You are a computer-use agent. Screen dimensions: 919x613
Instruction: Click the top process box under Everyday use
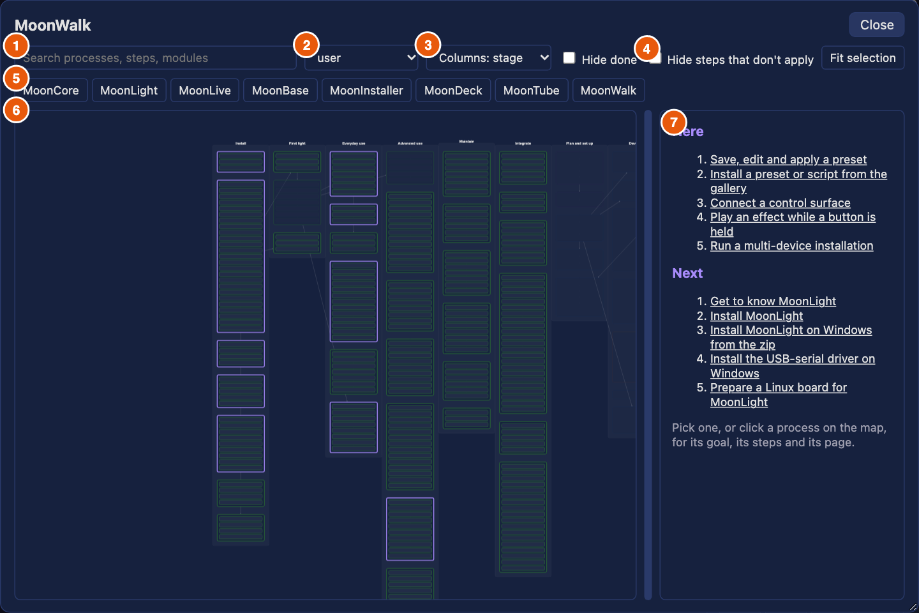pos(354,174)
